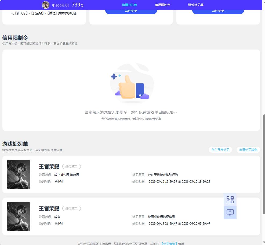Viewport: 265px width, 245px height.
Task: Click 存在异常处罚 button
Action: [x=220, y=150]
